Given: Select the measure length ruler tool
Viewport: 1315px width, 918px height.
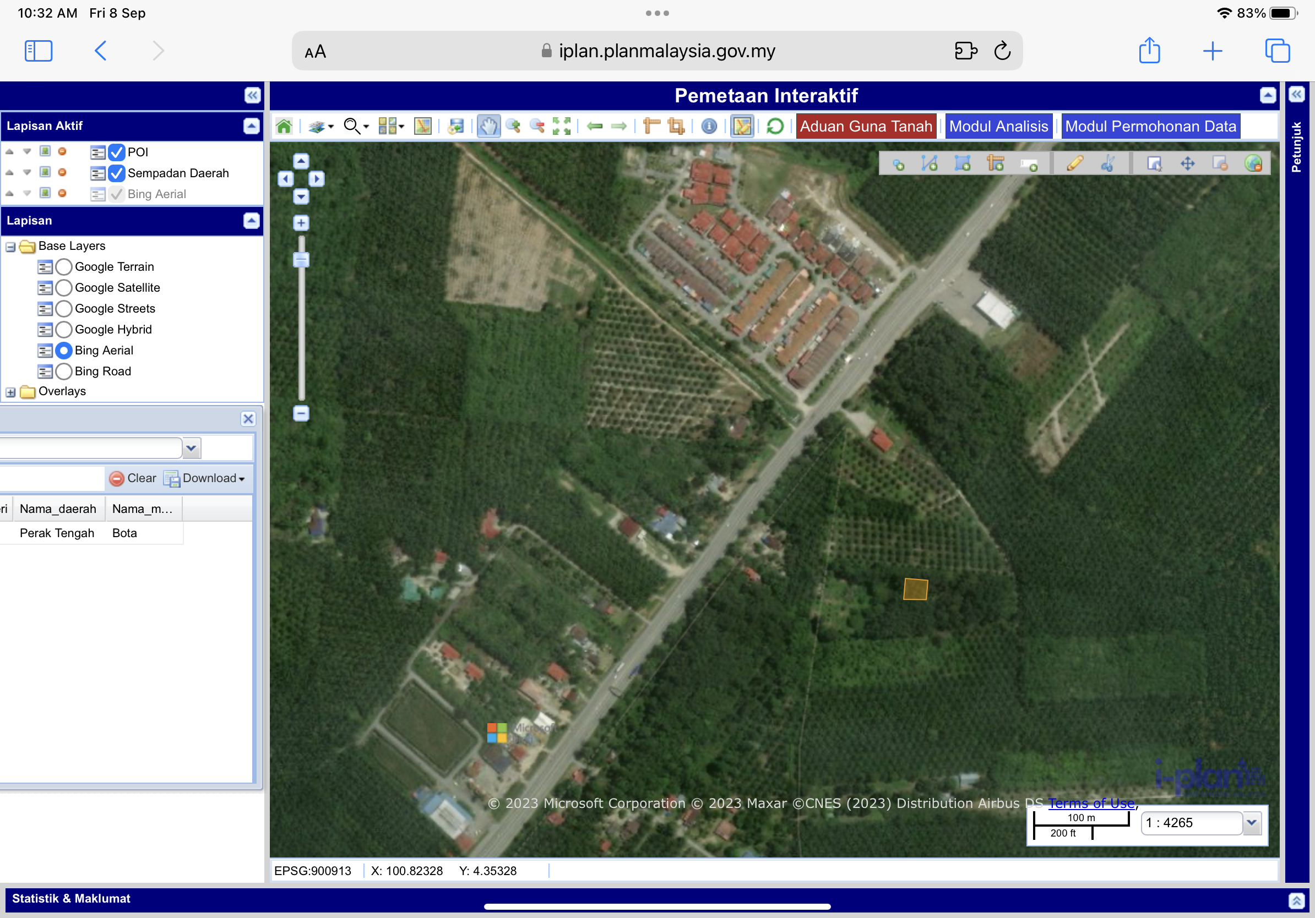Looking at the screenshot, I should click(651, 126).
